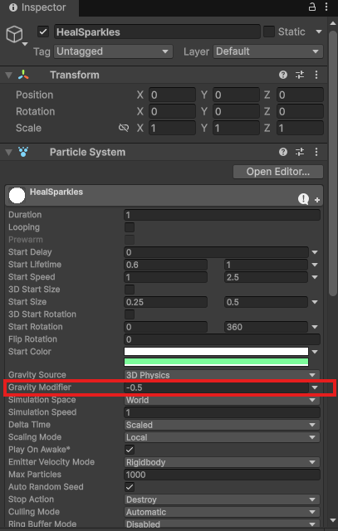This screenshot has width=338, height=531.
Task: Click the Transform component icon
Action: pos(23,75)
